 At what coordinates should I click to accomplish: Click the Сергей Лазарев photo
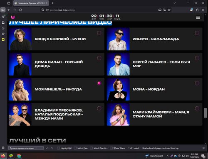click(118, 64)
